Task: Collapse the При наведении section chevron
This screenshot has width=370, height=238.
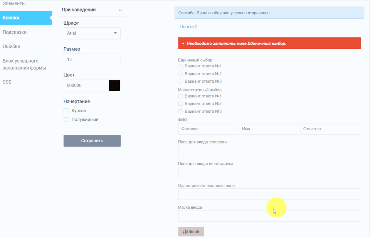Action: [x=120, y=10]
